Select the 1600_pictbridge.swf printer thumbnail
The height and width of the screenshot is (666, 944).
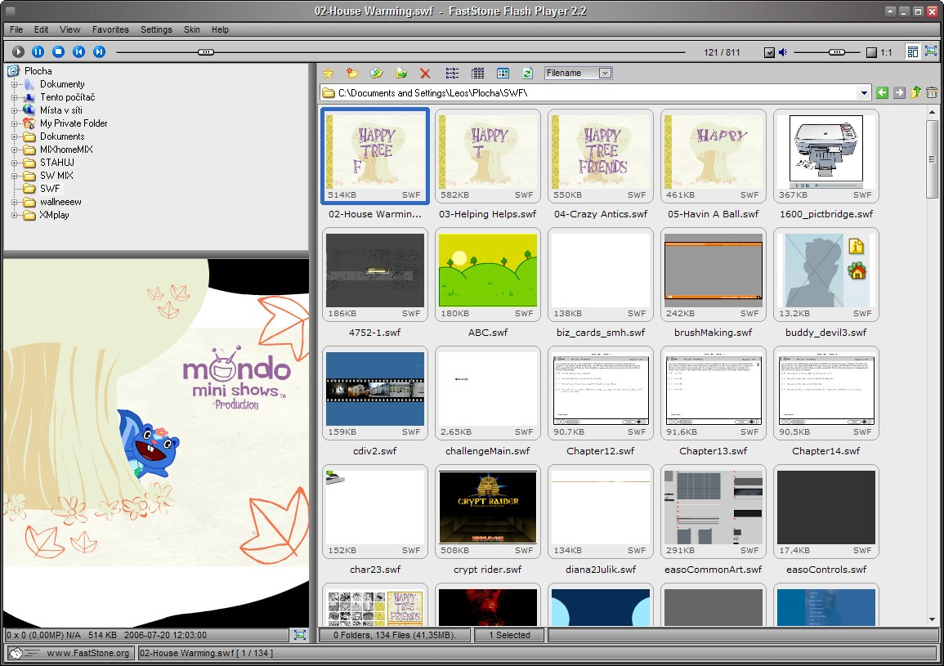[826, 157]
